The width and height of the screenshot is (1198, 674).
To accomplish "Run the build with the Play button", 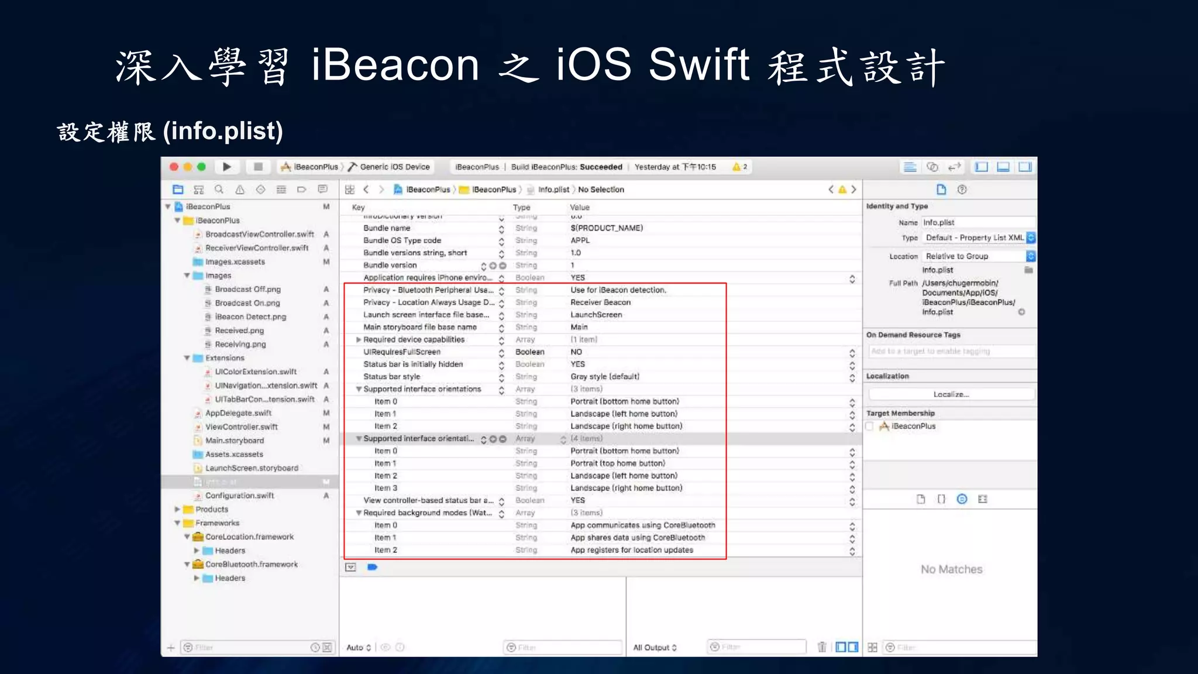I will [226, 167].
